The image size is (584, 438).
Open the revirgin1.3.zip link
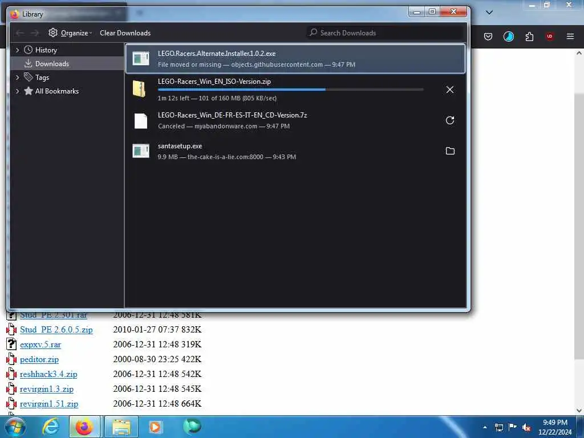coord(47,389)
